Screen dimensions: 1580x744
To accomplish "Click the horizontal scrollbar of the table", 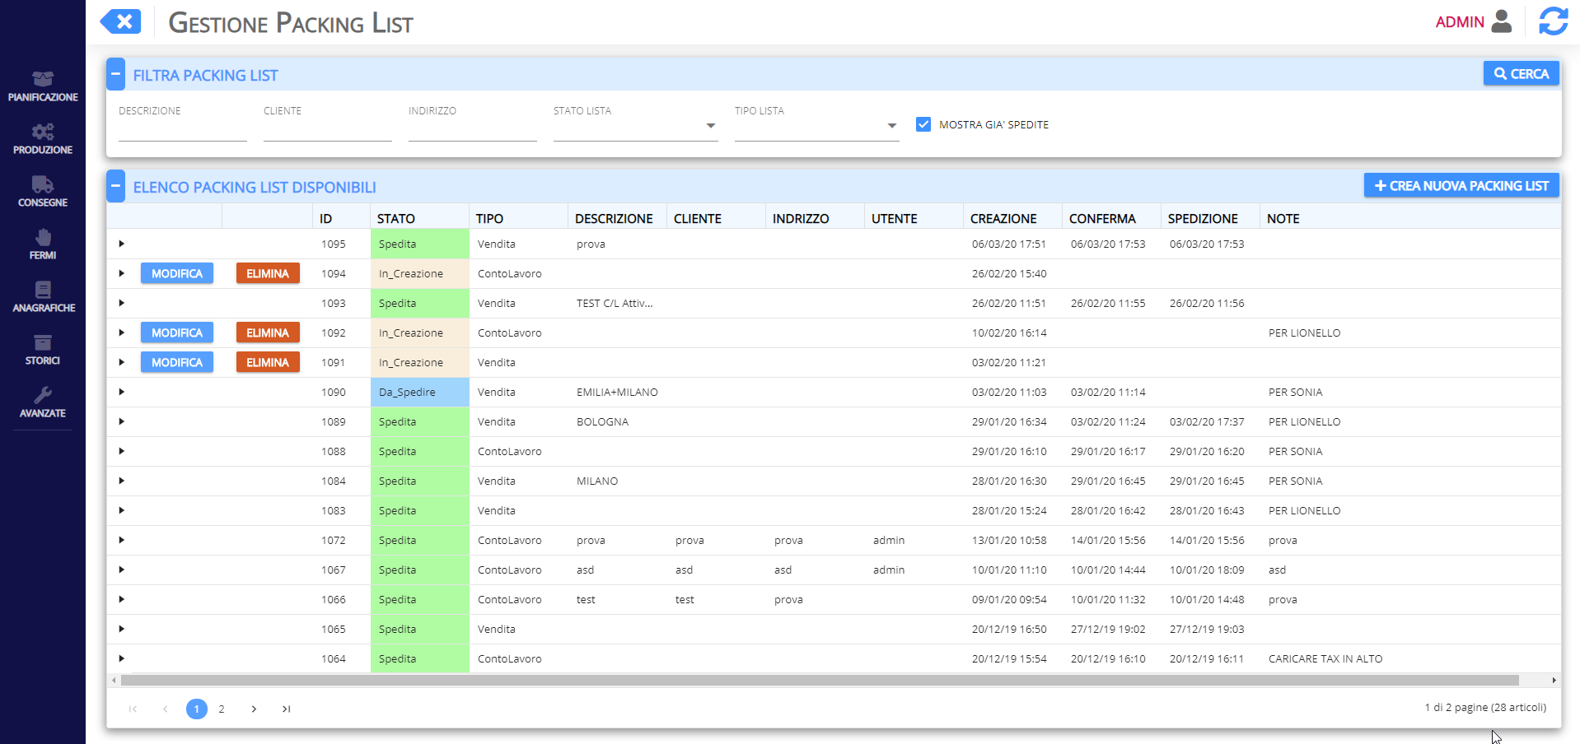I will click(820, 681).
